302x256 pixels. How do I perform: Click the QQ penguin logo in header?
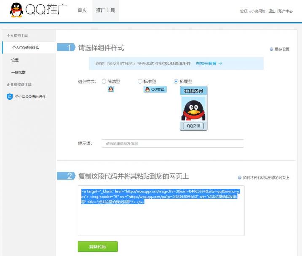(16, 10)
